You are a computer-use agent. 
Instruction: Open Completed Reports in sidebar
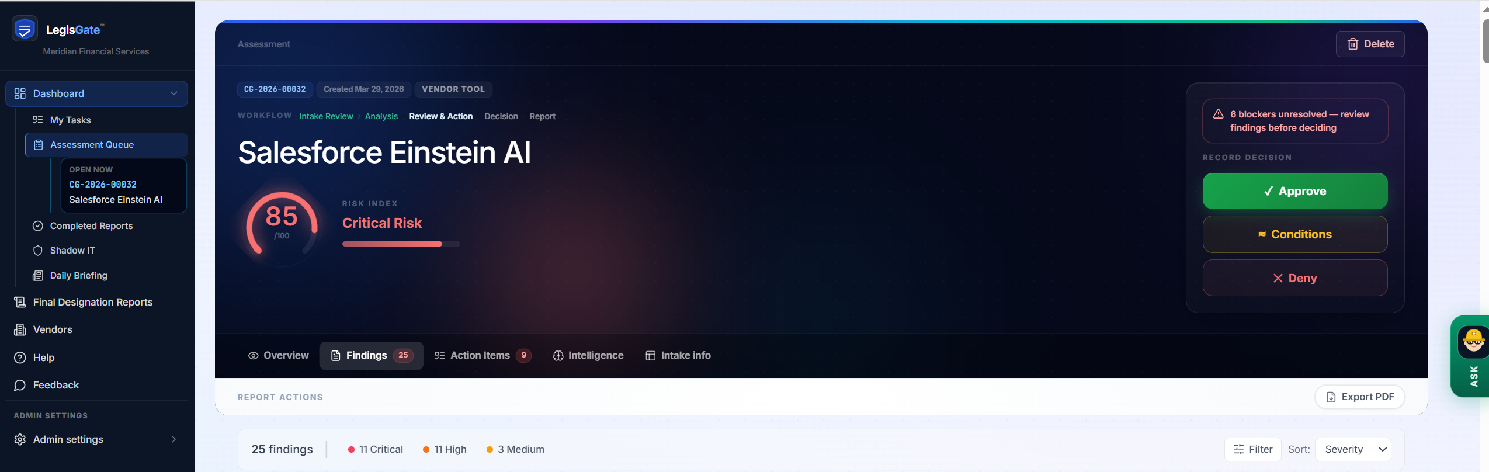pos(106,225)
